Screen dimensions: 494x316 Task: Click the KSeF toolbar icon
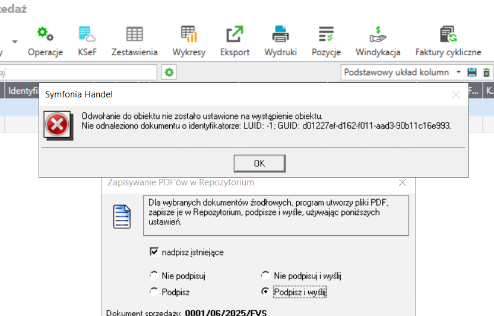(87, 40)
